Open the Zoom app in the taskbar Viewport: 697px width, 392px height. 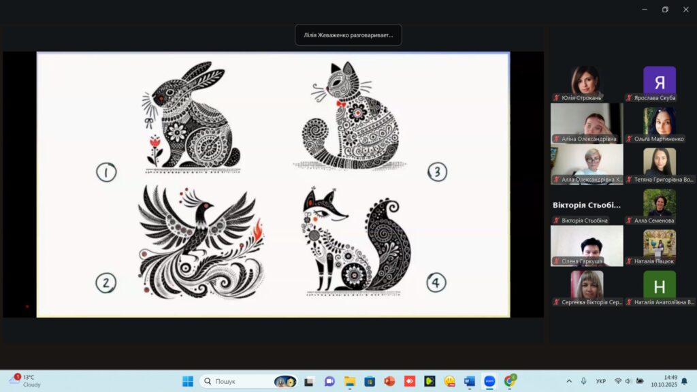point(489,381)
